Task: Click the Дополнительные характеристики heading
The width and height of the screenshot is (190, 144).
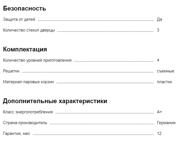Action: pos(55,101)
